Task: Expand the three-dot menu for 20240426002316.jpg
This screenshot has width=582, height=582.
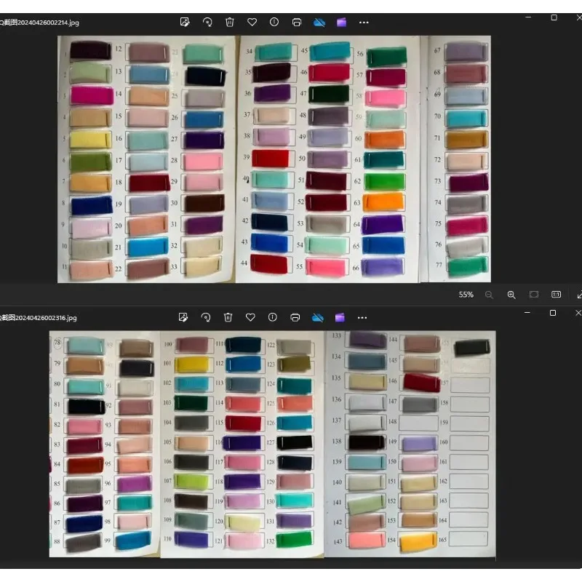Action: [x=362, y=318]
